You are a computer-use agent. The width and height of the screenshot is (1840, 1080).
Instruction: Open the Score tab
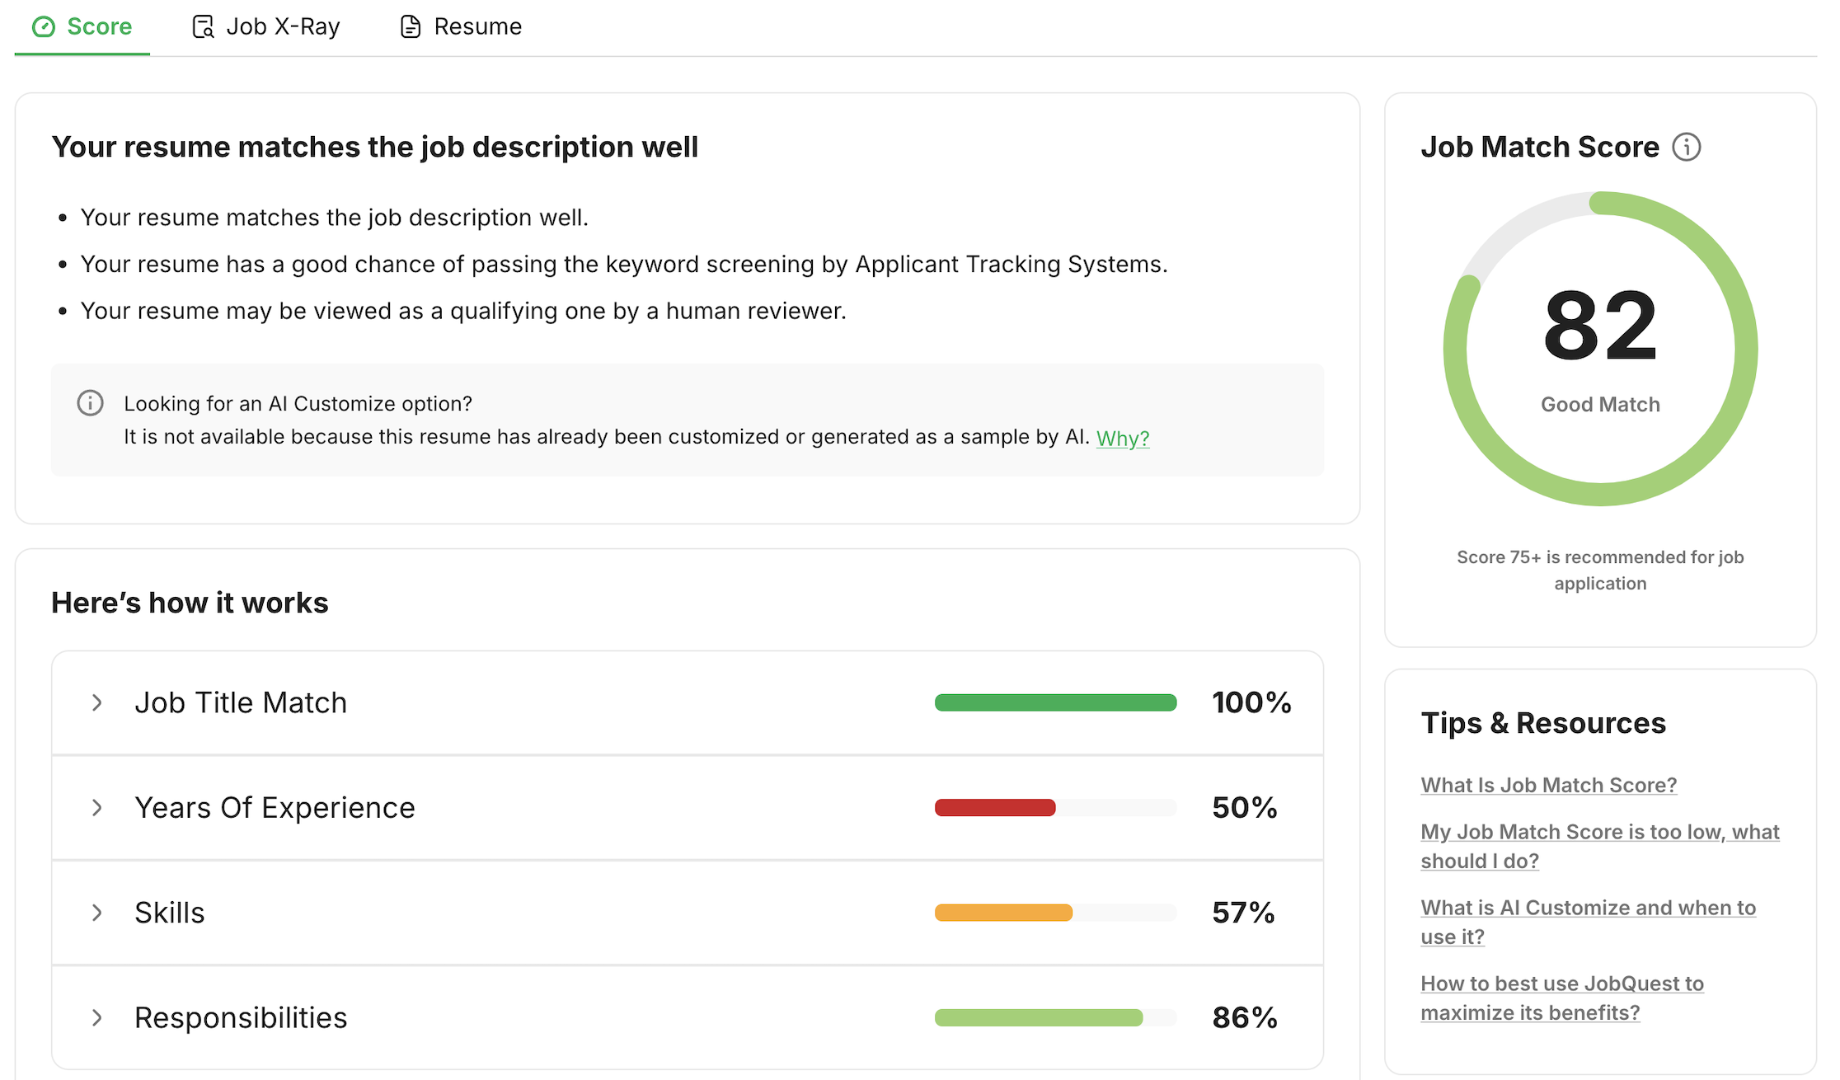tap(82, 27)
